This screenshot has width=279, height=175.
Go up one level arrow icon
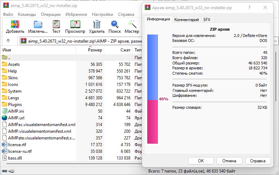click(x=8, y=41)
